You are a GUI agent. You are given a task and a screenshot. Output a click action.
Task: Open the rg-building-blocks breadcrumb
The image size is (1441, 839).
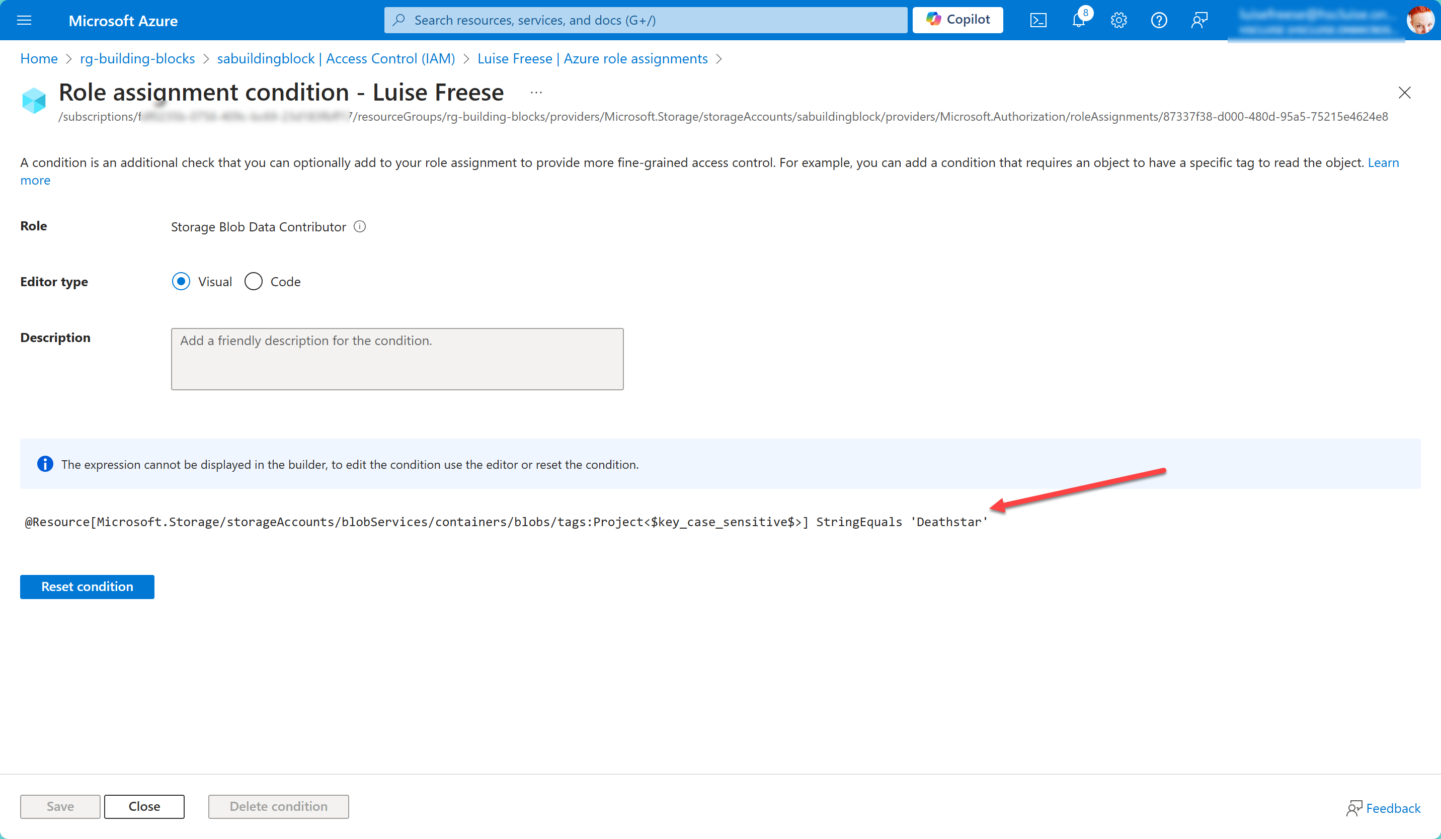(137, 58)
